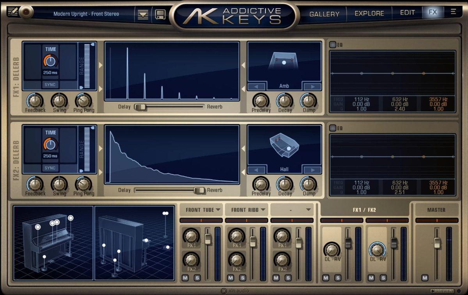Open the FRONT TUBE mic dropdown
Image resolution: width=468 pixels, height=295 pixels.
click(201, 210)
